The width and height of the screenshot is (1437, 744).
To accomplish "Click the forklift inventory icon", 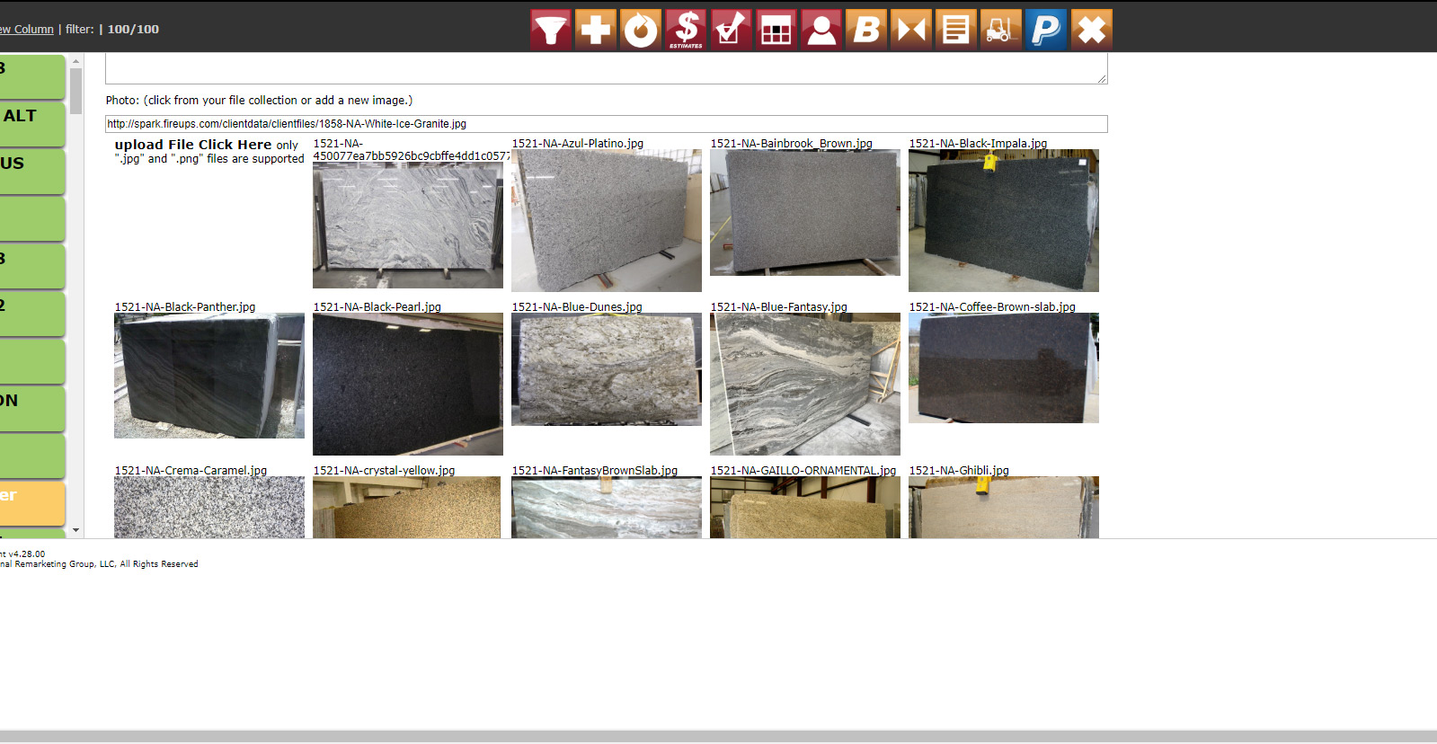I will coord(1001,30).
